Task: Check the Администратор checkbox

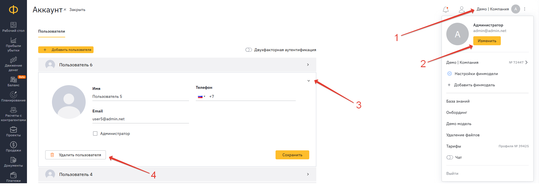Action: tap(95, 133)
